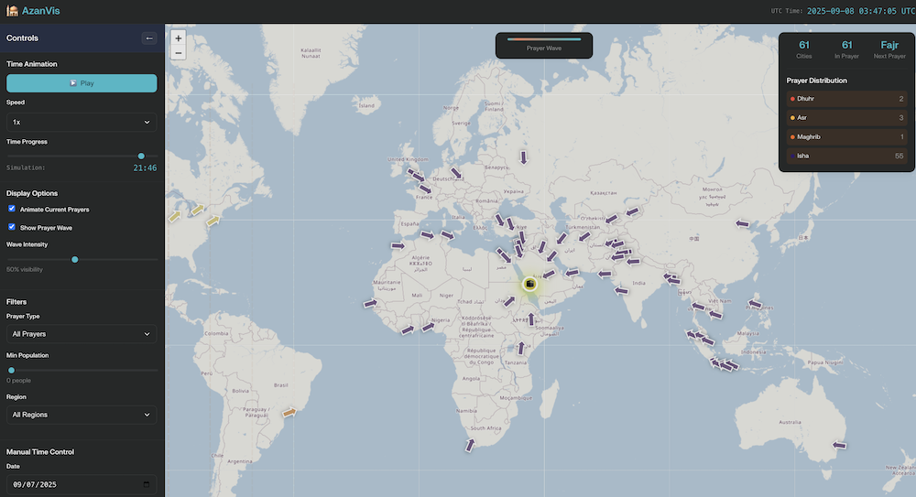The width and height of the screenshot is (916, 497).
Task: Uncheck Animate Current Prayers
Action: (x=12, y=210)
